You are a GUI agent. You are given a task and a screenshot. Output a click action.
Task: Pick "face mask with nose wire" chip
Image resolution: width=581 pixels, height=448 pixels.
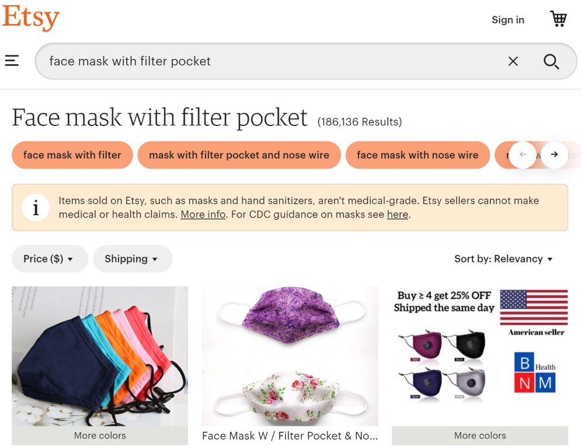click(x=418, y=155)
